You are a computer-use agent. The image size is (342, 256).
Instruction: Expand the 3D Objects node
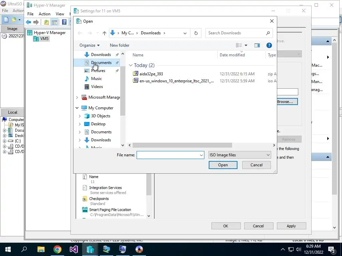click(79, 116)
